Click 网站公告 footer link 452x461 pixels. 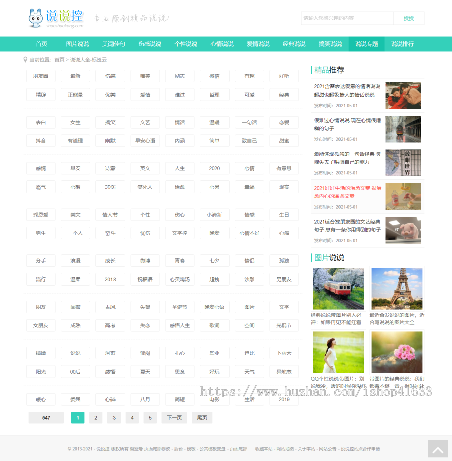point(328,449)
